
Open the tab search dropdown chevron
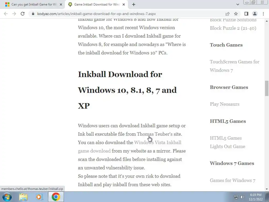coord(237,4)
